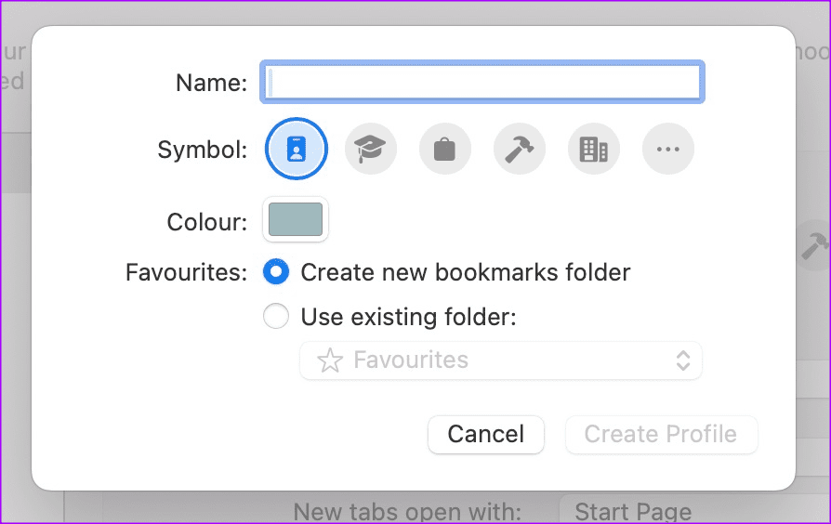Choose the graduation cap symbol
This screenshot has height=524, width=831.
pos(371,149)
